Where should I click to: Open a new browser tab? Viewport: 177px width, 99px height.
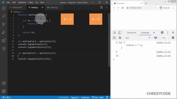pos(146,3)
